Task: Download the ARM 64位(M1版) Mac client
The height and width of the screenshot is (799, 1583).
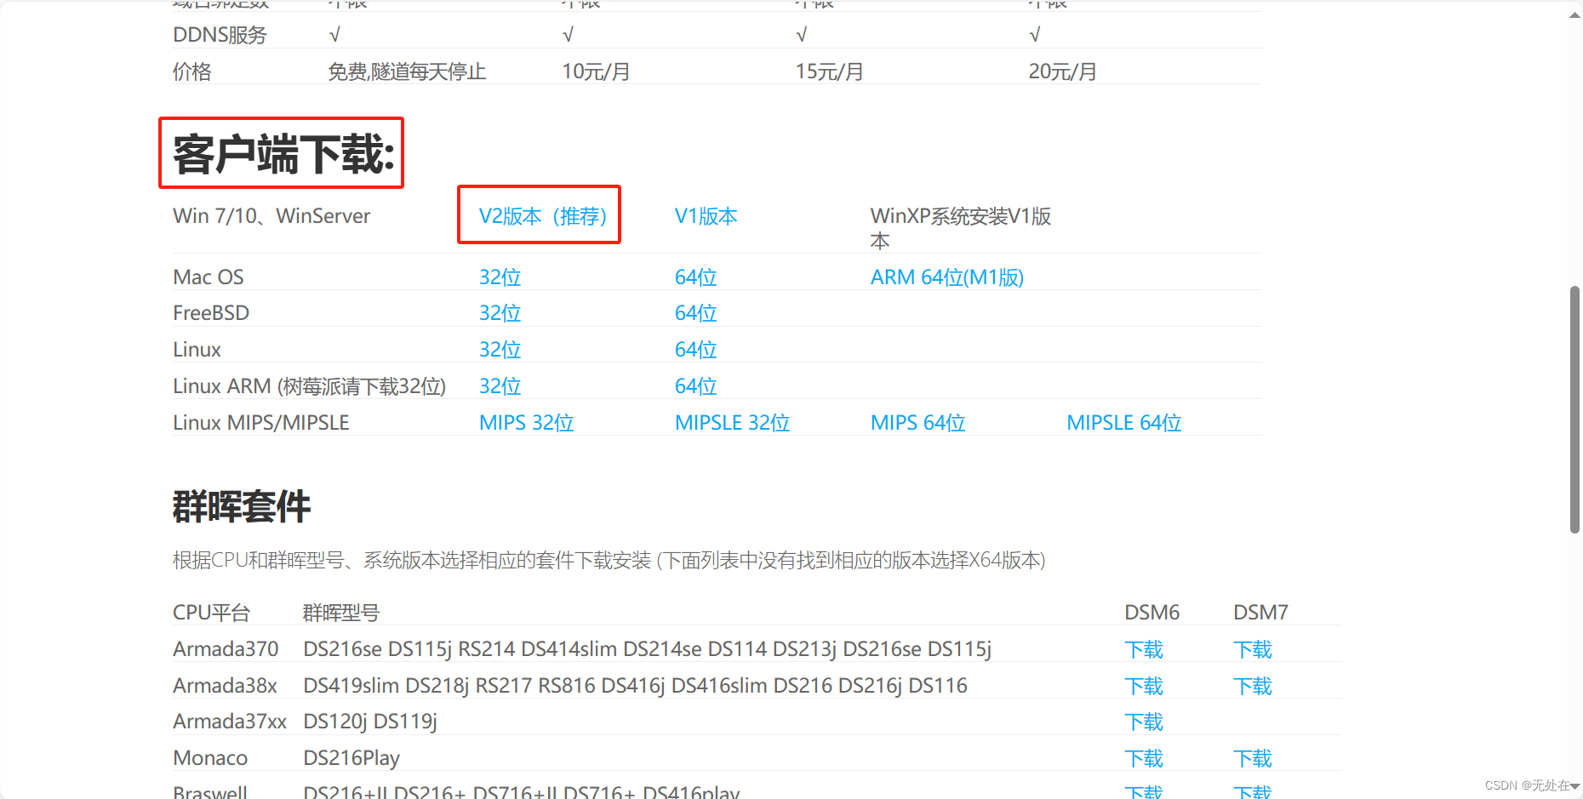Action: (946, 277)
